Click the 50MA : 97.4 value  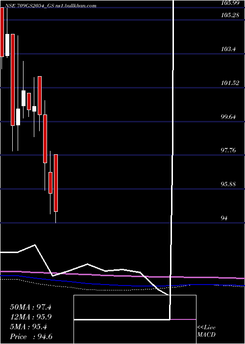[x=31, y=307]
